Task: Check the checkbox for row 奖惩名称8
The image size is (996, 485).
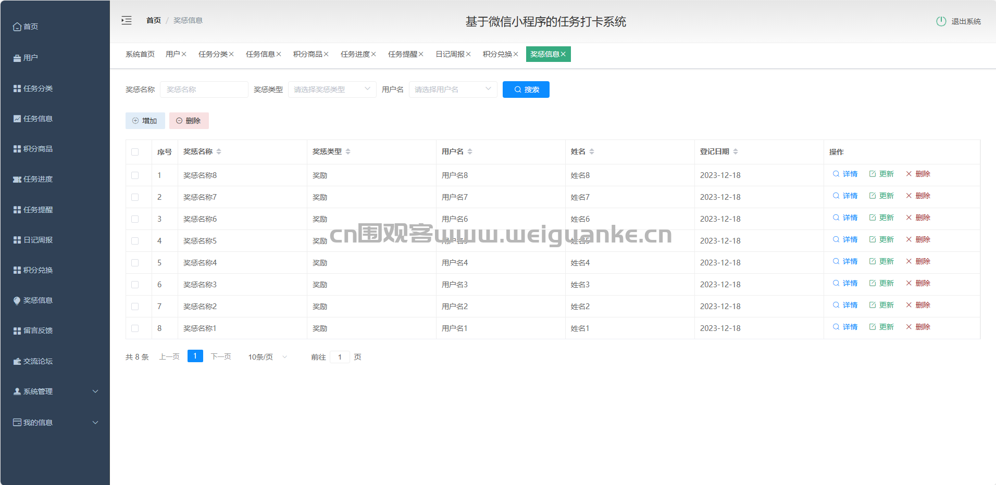Action: [x=135, y=175]
